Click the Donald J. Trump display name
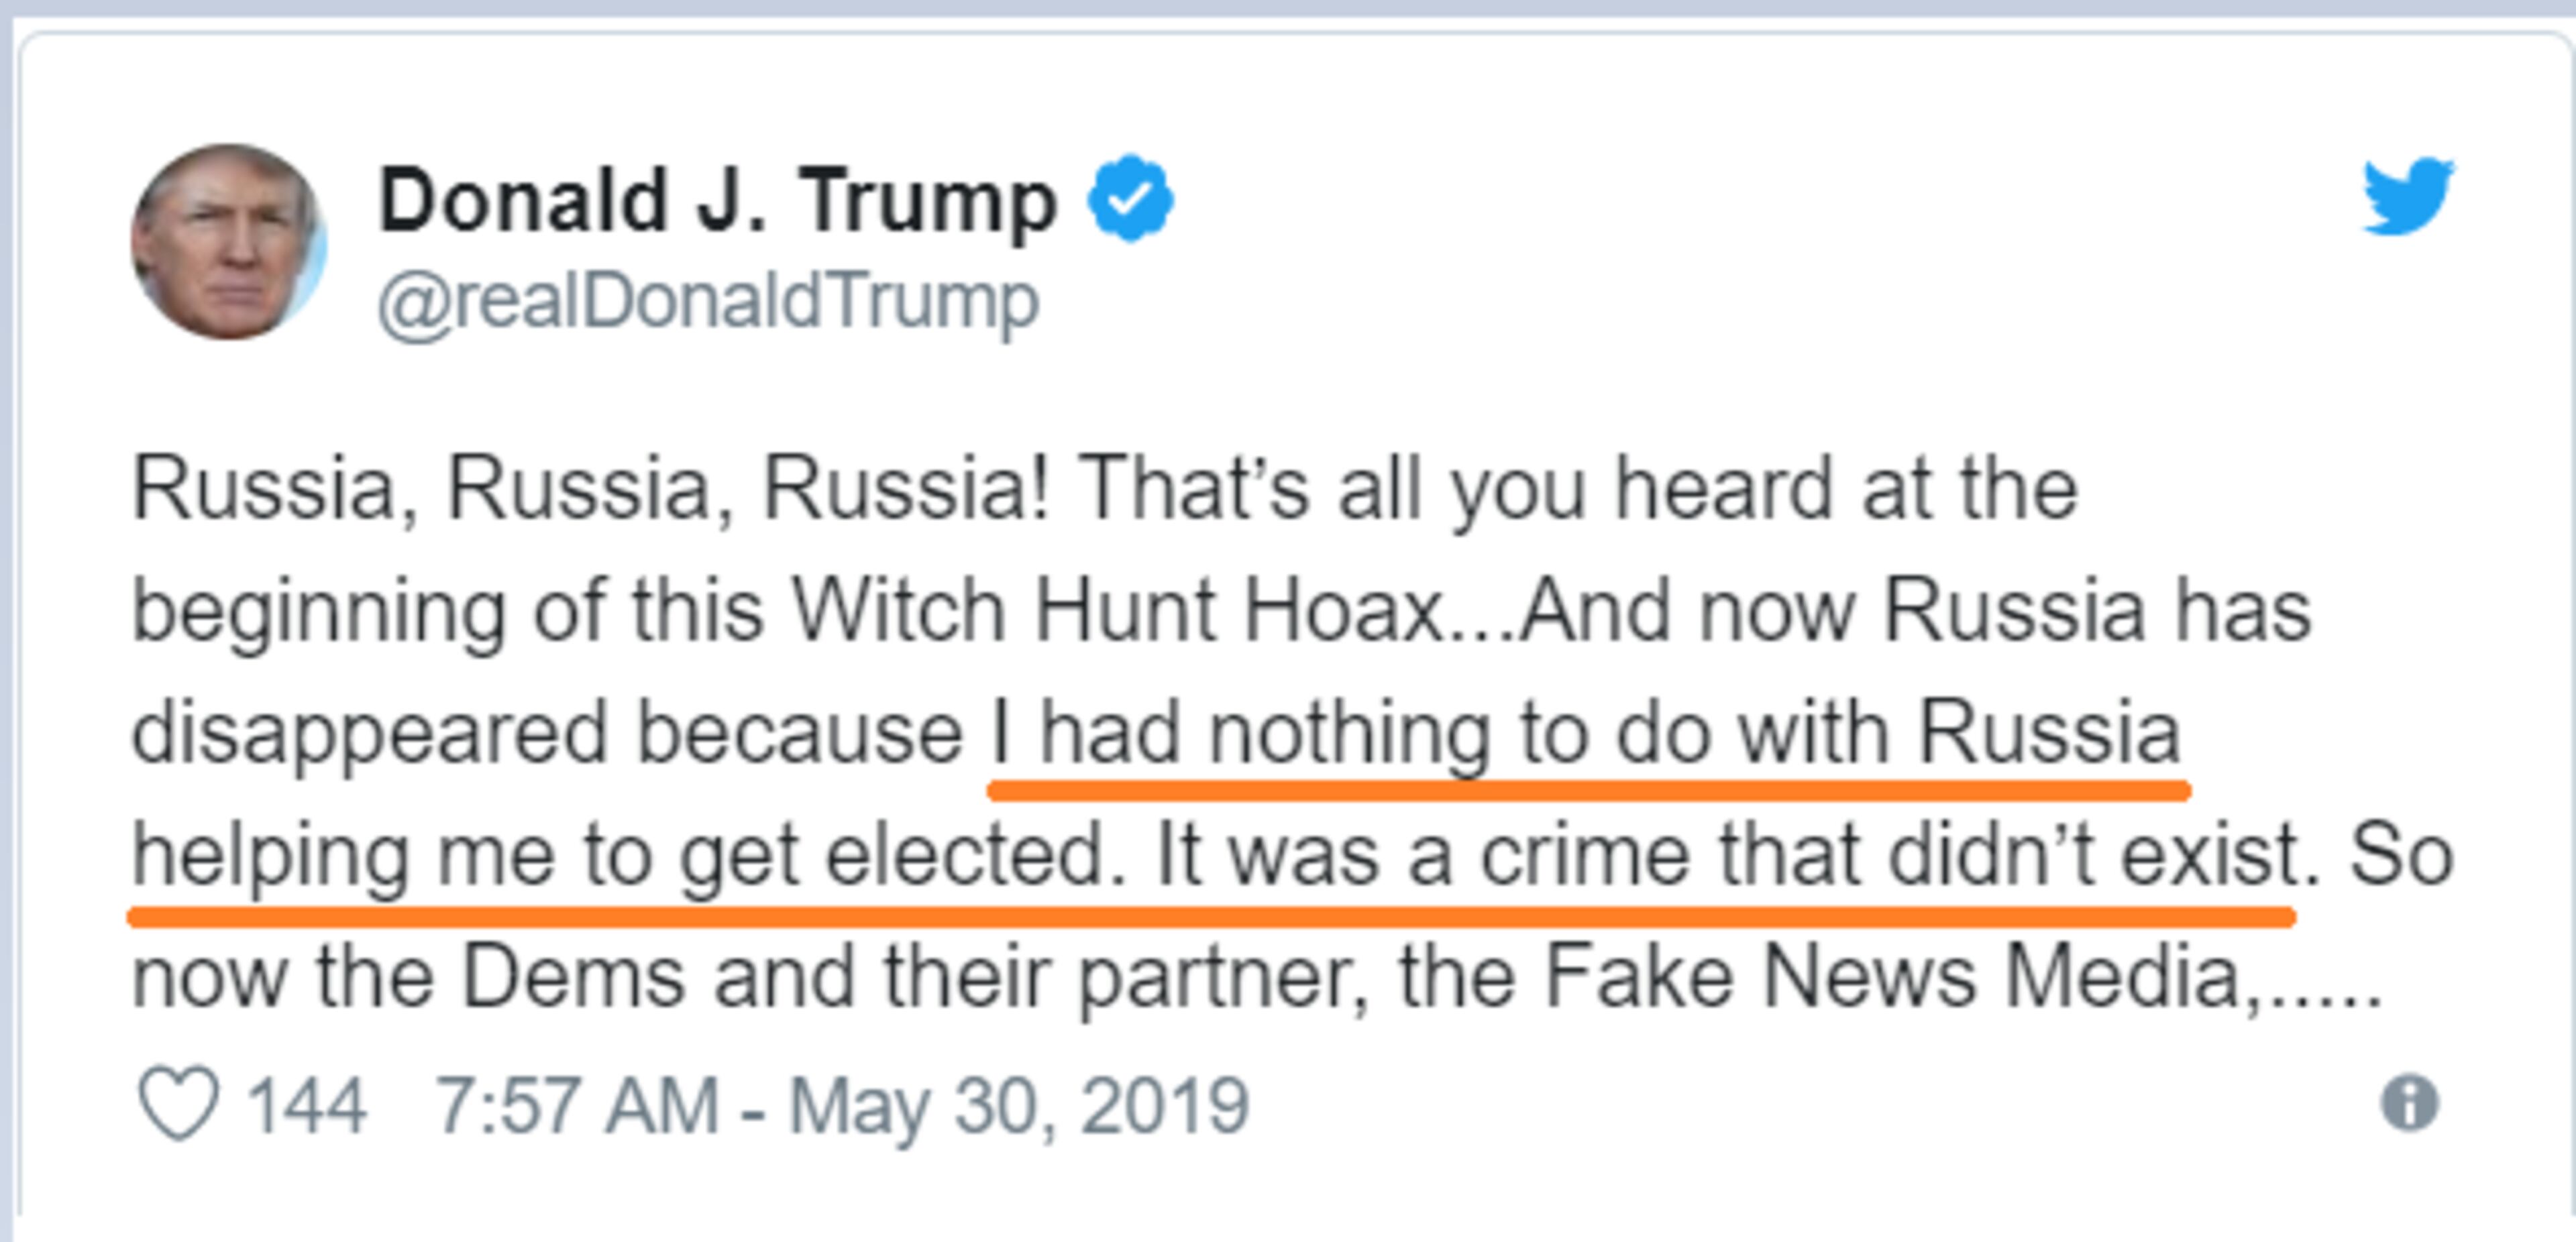Image resolution: width=2576 pixels, height=1242 pixels. click(717, 200)
